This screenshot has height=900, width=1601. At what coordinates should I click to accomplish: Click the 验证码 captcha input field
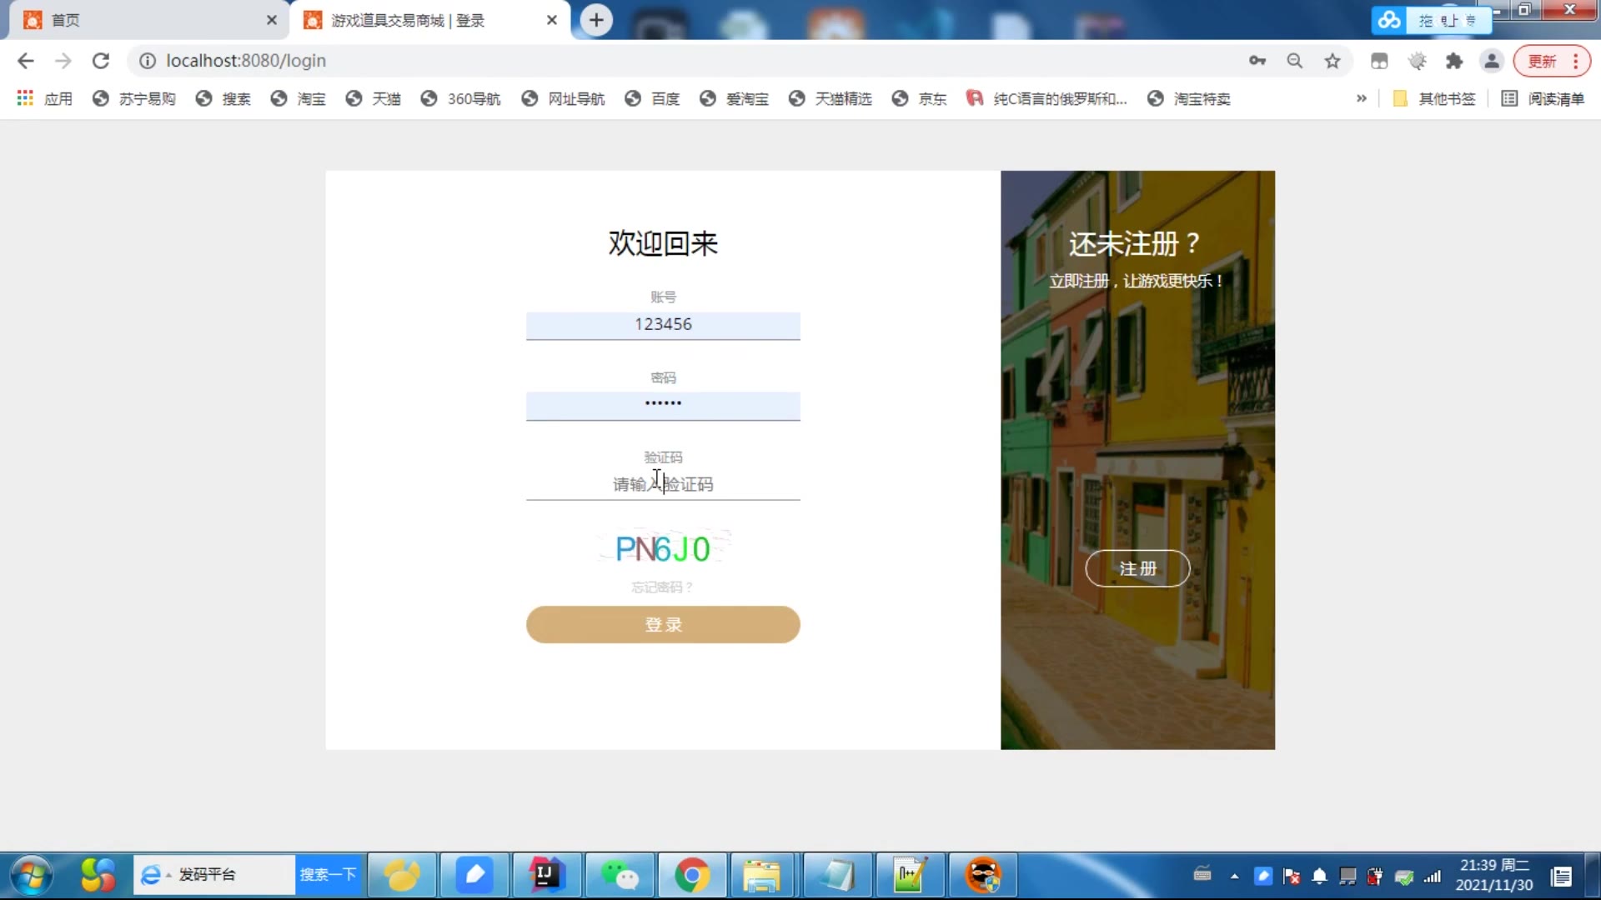click(x=663, y=484)
